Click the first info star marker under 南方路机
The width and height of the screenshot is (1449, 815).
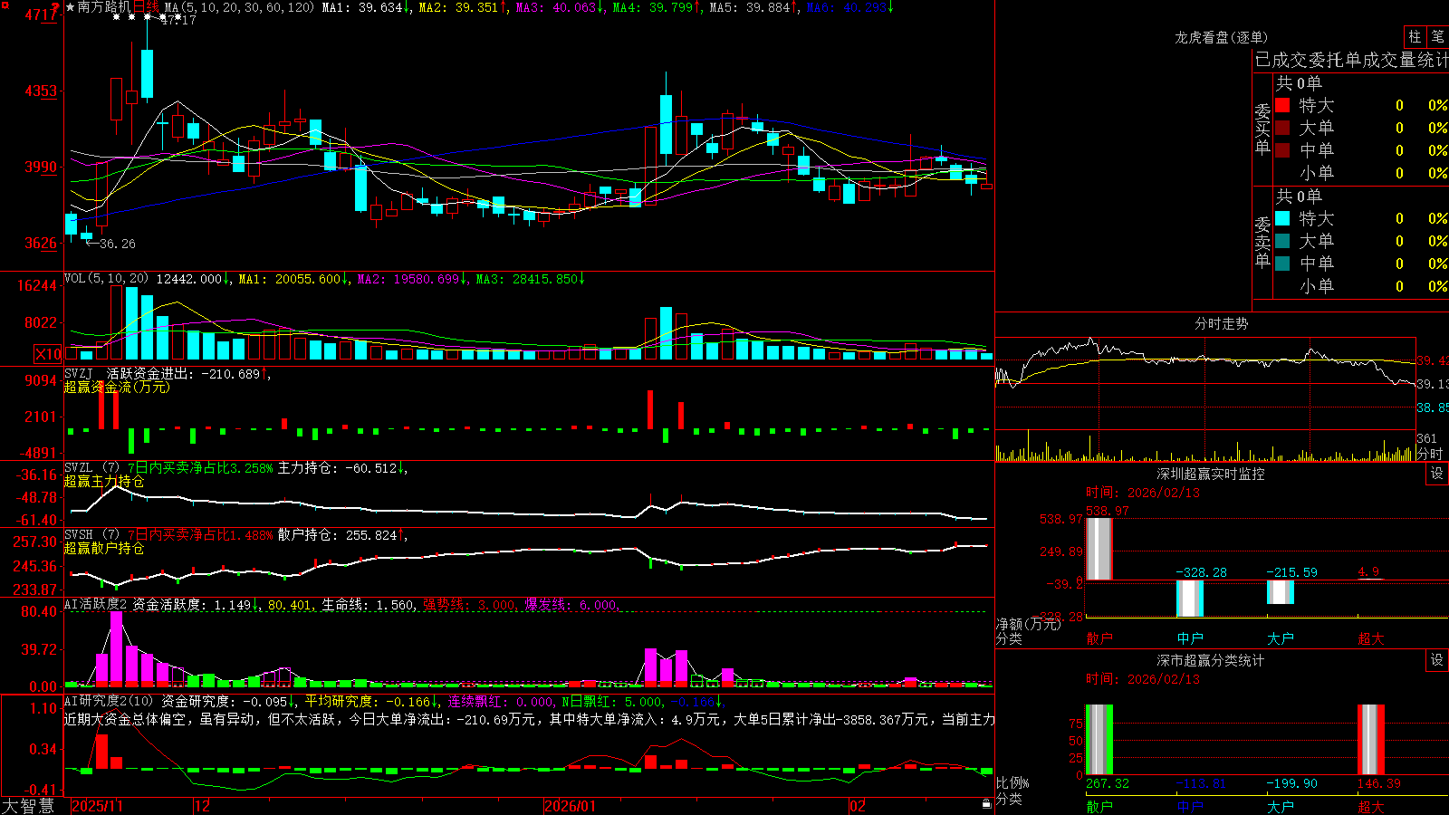coord(117,17)
